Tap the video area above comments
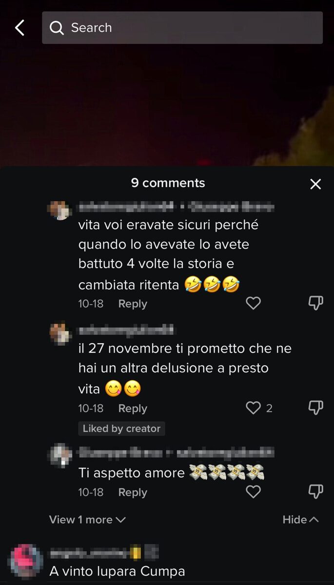Viewport: 334px width, 585px height. point(167,105)
